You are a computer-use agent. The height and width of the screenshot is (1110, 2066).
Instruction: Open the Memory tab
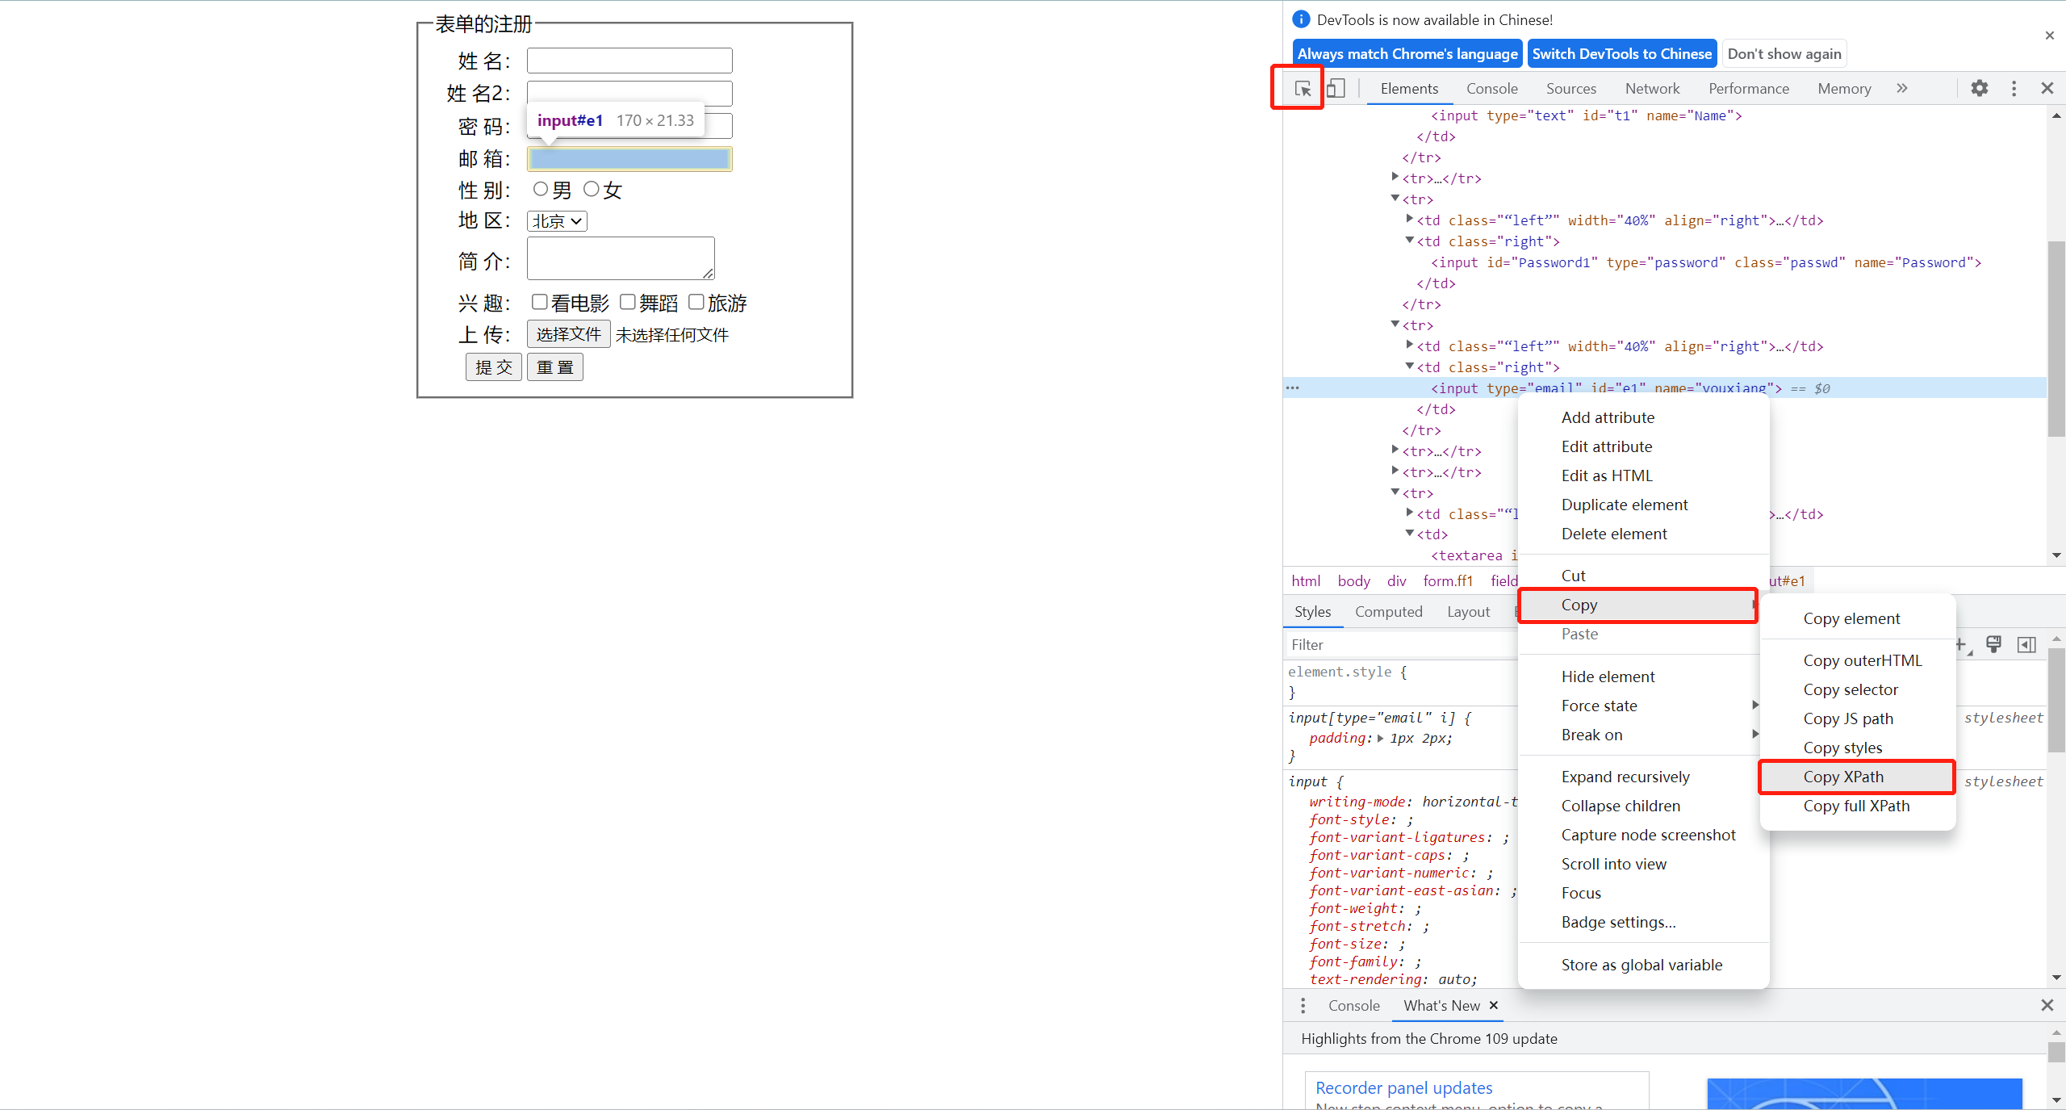click(x=1844, y=89)
